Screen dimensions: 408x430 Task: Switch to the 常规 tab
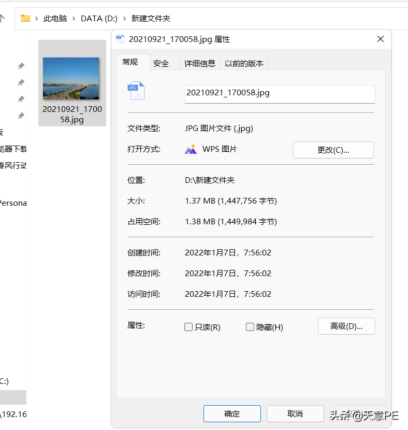click(x=130, y=62)
